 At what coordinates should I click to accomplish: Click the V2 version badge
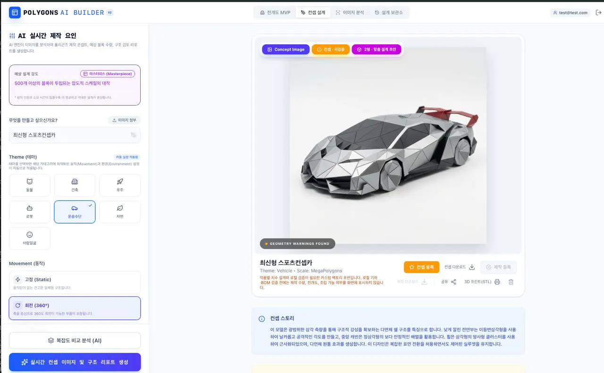point(109,13)
